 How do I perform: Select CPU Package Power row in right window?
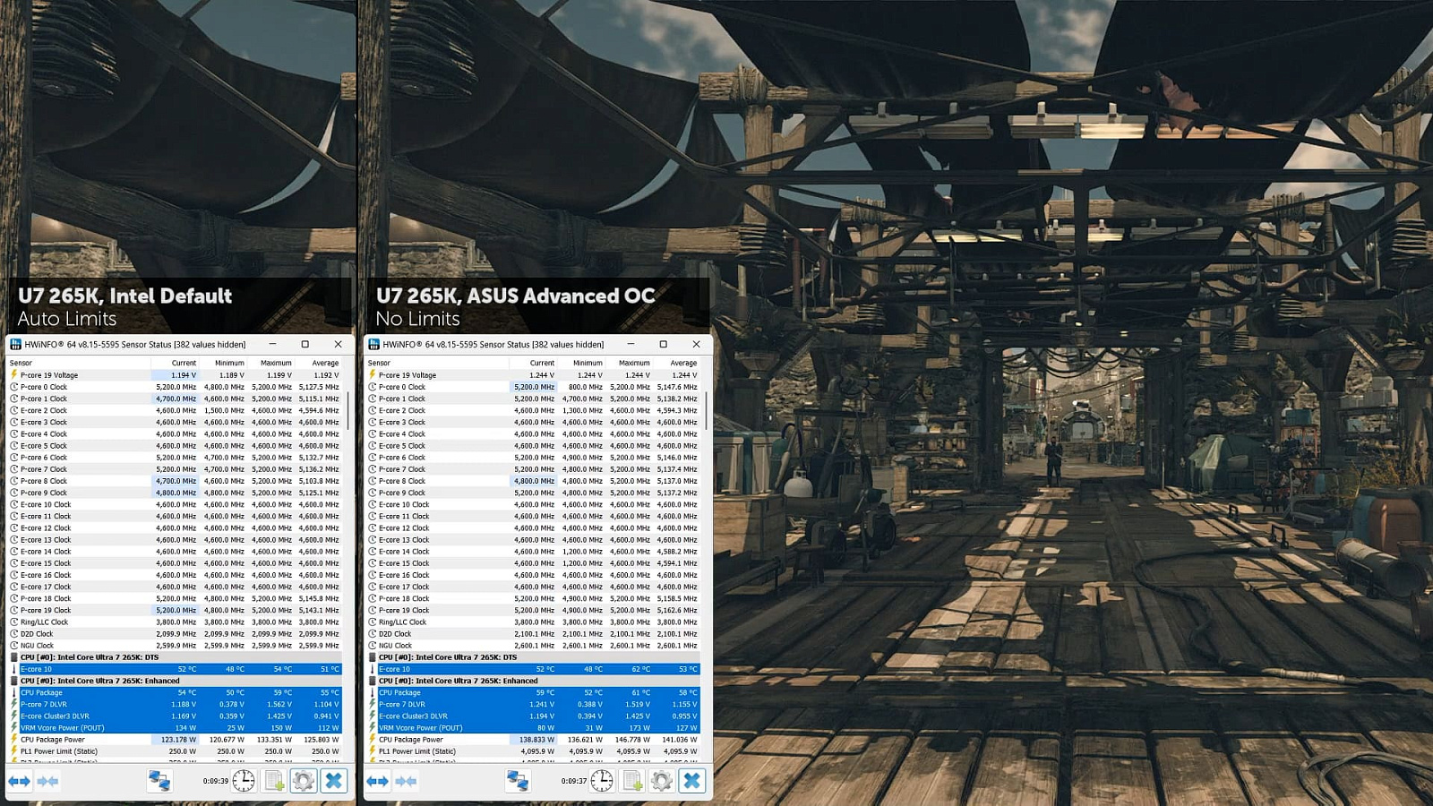click(533, 740)
